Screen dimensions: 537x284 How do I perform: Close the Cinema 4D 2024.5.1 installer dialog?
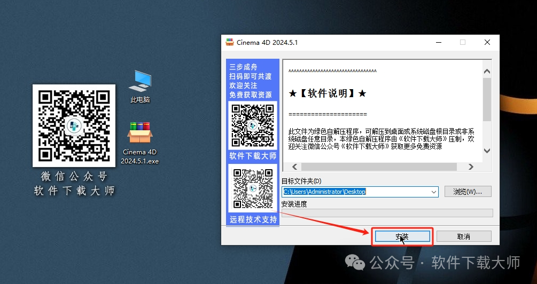[487, 43]
